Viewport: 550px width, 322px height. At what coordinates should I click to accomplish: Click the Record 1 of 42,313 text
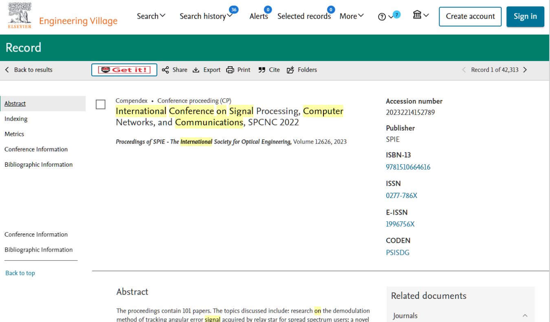point(495,70)
